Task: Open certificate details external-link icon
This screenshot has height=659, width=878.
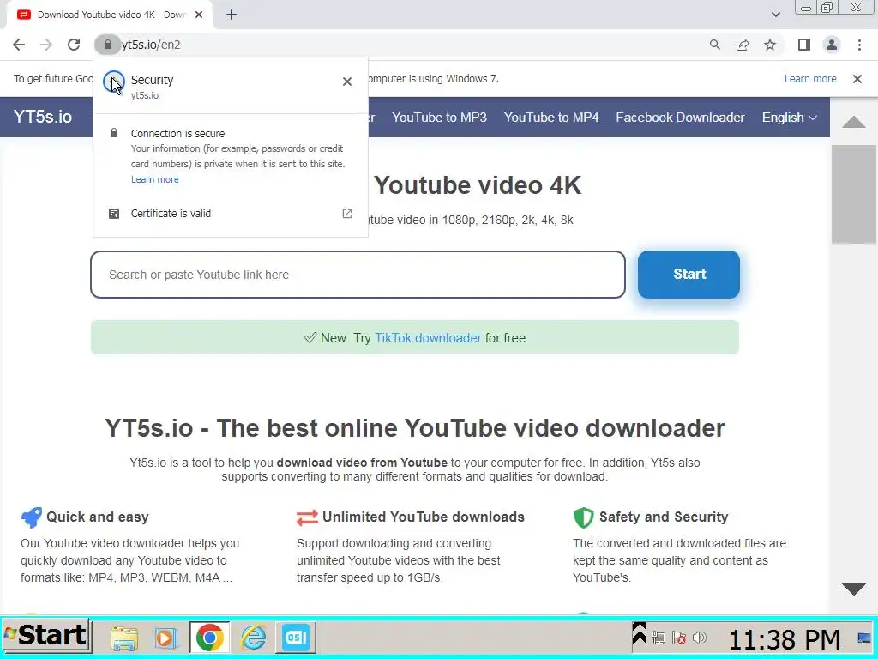Action: pos(347,214)
